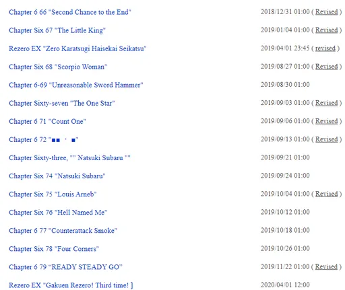345x290 pixels.
Task: Select the date text 2019/10/12 01:00
Action: [285, 212]
